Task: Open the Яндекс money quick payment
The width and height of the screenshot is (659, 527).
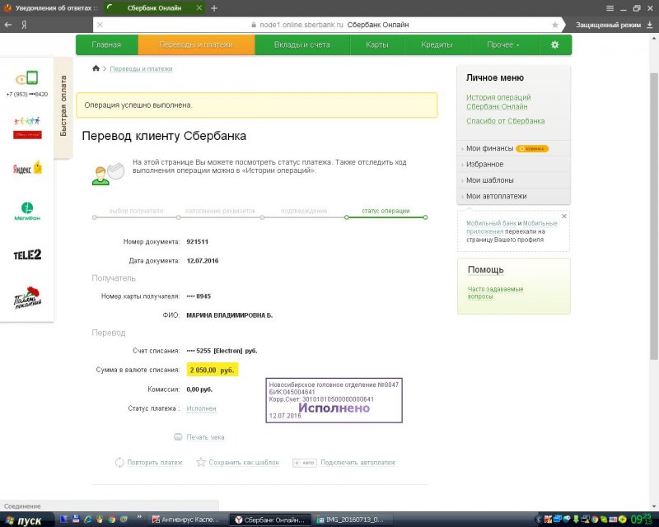Action: pyautogui.click(x=27, y=168)
